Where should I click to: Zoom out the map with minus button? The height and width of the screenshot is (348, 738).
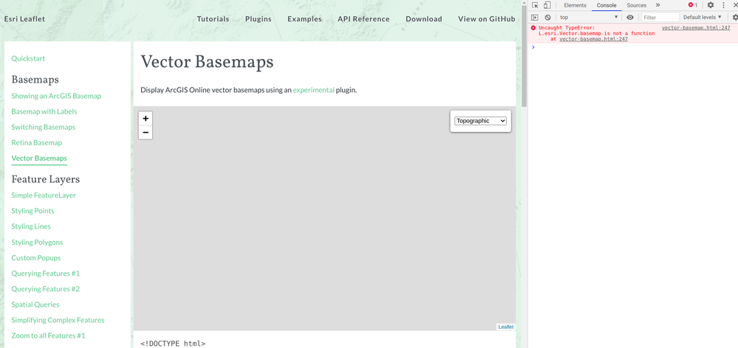click(146, 133)
